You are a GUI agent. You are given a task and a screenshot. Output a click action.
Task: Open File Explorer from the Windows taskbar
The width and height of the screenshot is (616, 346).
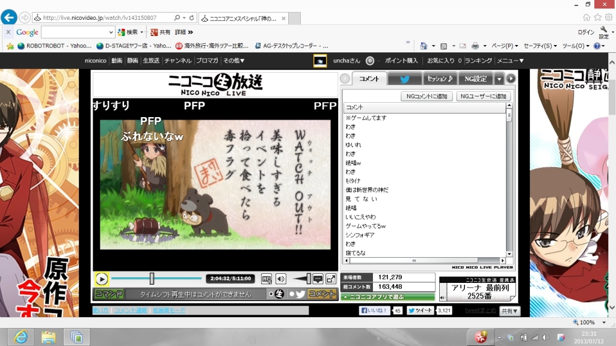coord(48,337)
